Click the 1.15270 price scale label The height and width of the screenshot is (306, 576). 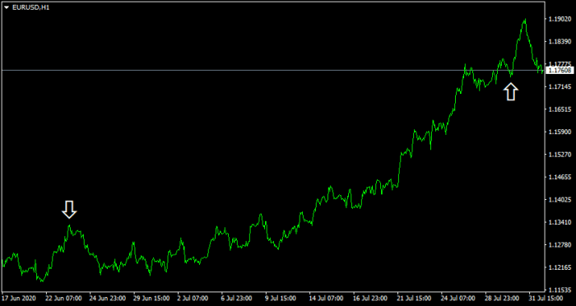(560, 155)
